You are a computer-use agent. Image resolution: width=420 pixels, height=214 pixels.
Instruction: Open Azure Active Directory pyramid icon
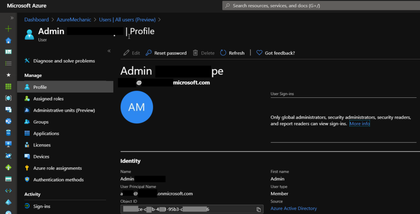9,202
